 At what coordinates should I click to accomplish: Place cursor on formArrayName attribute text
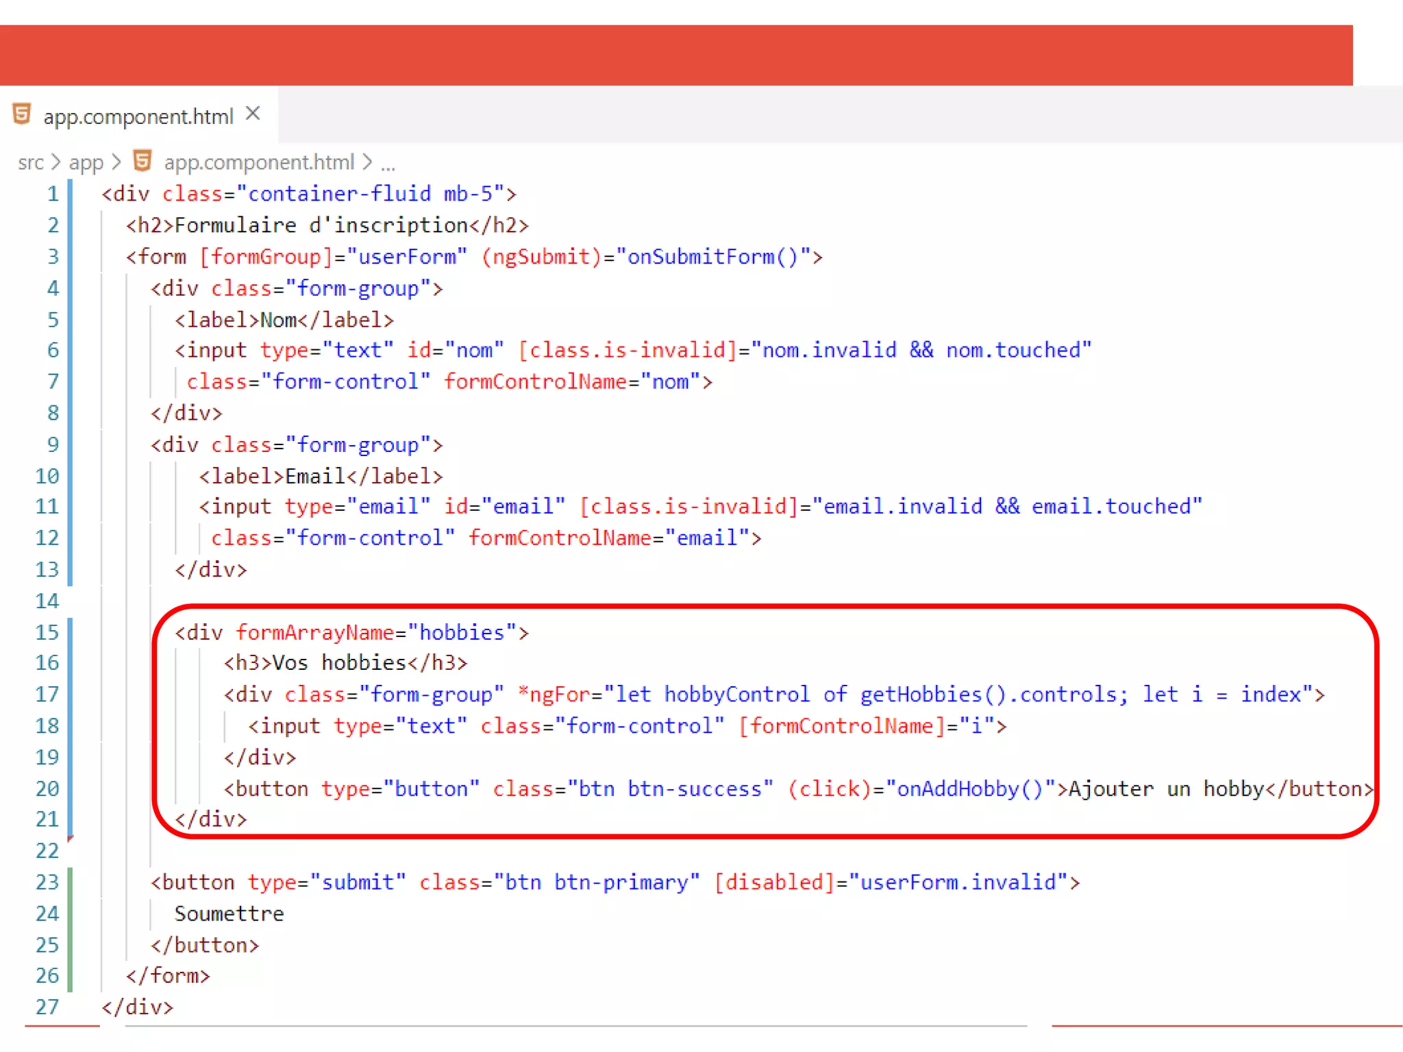click(x=315, y=632)
